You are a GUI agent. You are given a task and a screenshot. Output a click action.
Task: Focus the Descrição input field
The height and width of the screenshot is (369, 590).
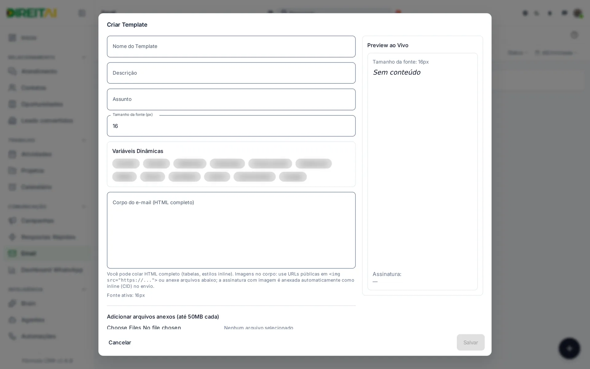[231, 73]
